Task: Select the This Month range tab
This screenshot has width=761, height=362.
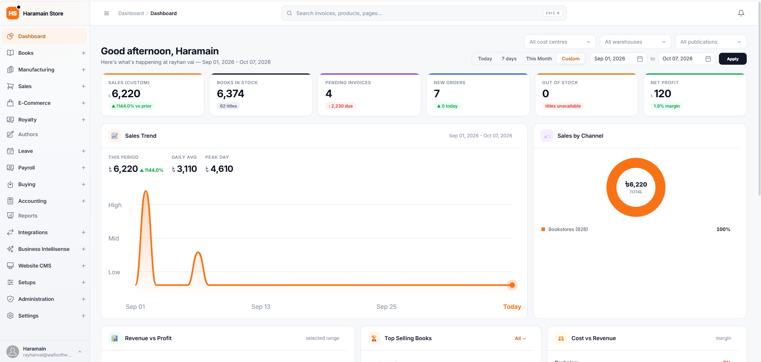Action: [x=539, y=59]
